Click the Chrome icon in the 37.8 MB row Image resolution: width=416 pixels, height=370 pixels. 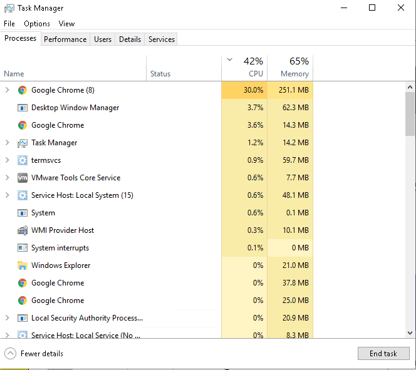[x=23, y=283]
